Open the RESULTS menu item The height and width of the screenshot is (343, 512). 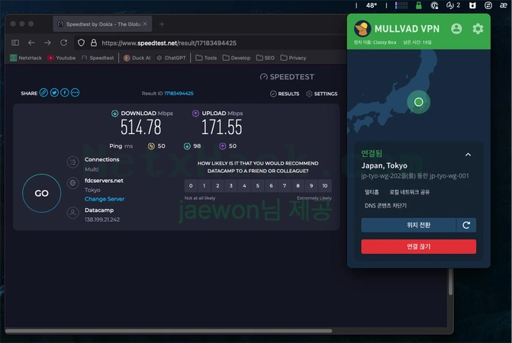pyautogui.click(x=285, y=94)
